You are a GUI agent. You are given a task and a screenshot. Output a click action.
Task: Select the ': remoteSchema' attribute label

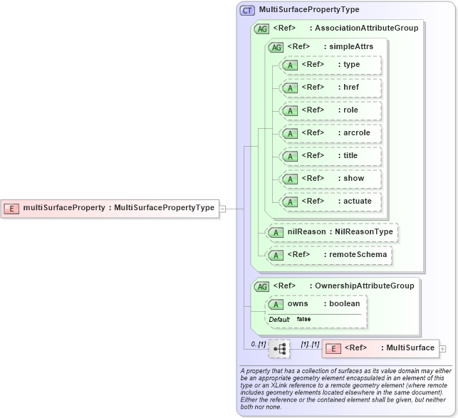coord(355,254)
